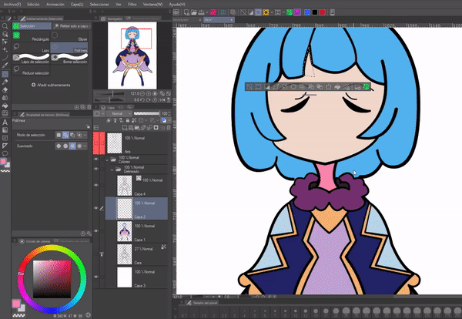Image resolution: width=462 pixels, height=319 pixels.
Task: Select the Zoom (magnifier) tool
Action: click(5, 26)
